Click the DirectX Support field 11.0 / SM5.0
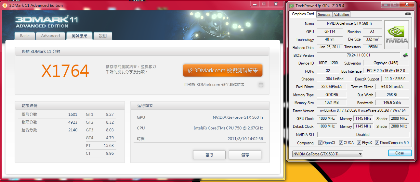The height and width of the screenshot is (182, 420). click(x=395, y=79)
